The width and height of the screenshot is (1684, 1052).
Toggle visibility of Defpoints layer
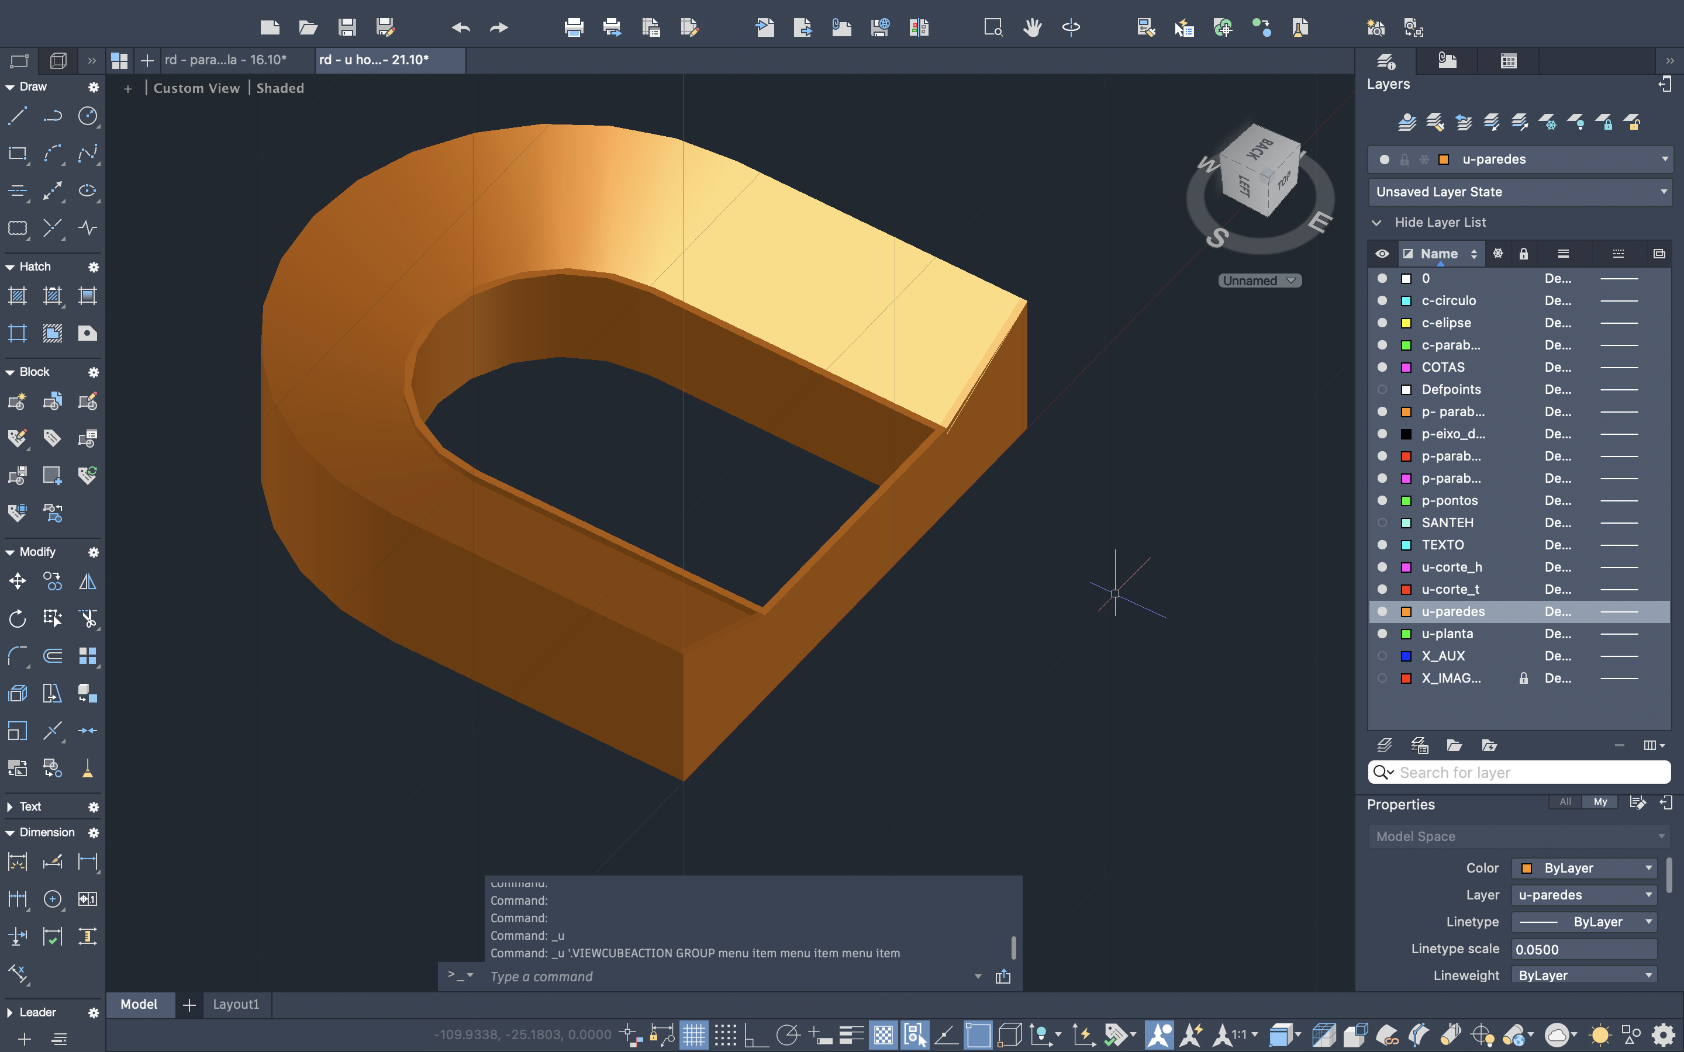1382,390
